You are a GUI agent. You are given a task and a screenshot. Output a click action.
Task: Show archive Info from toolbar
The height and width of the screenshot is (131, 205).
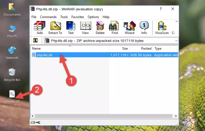coord(144,28)
